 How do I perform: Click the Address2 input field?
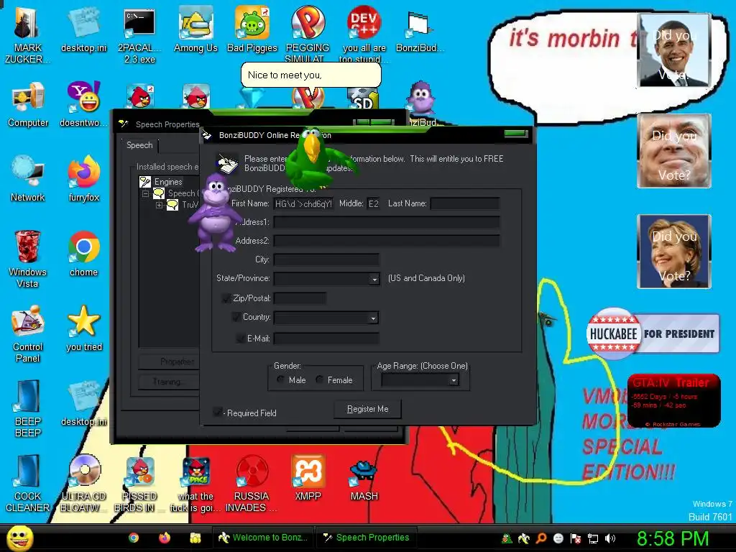tap(386, 241)
